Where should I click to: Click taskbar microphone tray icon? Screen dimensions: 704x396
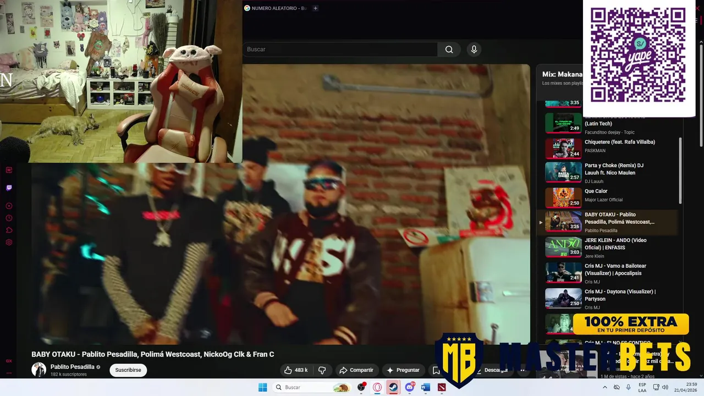click(x=629, y=387)
